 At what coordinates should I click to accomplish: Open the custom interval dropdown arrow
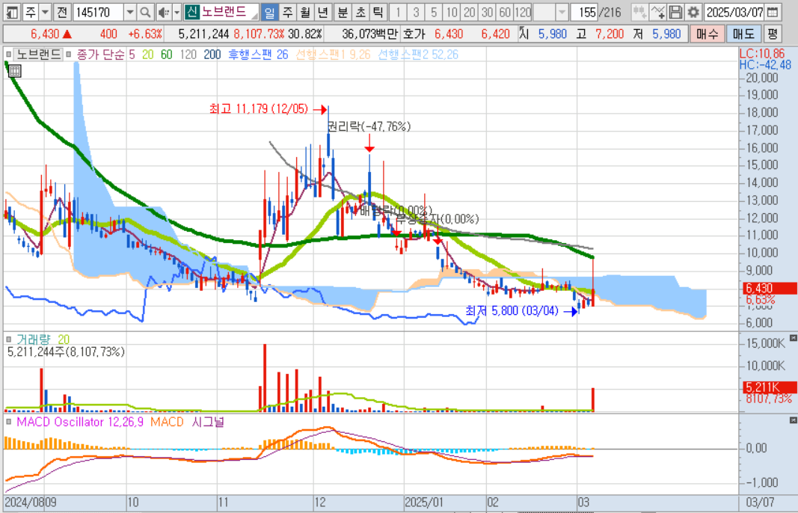pyautogui.click(x=562, y=12)
